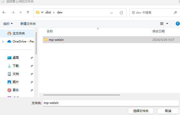Cancel the dialog with 取消
The image size is (180, 115).
[x=168, y=111]
